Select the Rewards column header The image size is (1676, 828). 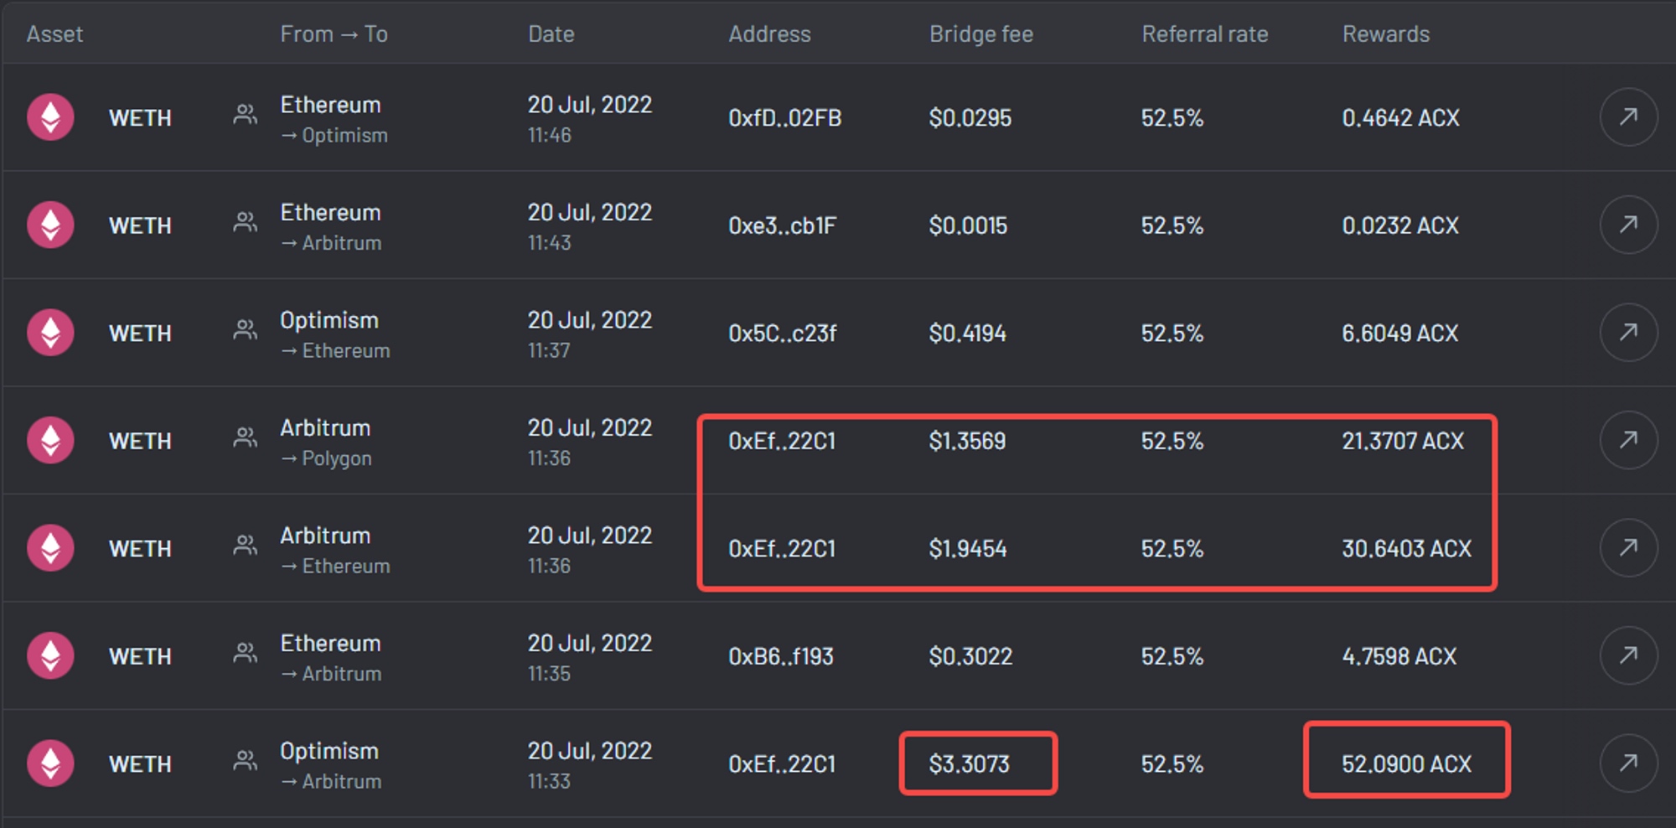1386,34
